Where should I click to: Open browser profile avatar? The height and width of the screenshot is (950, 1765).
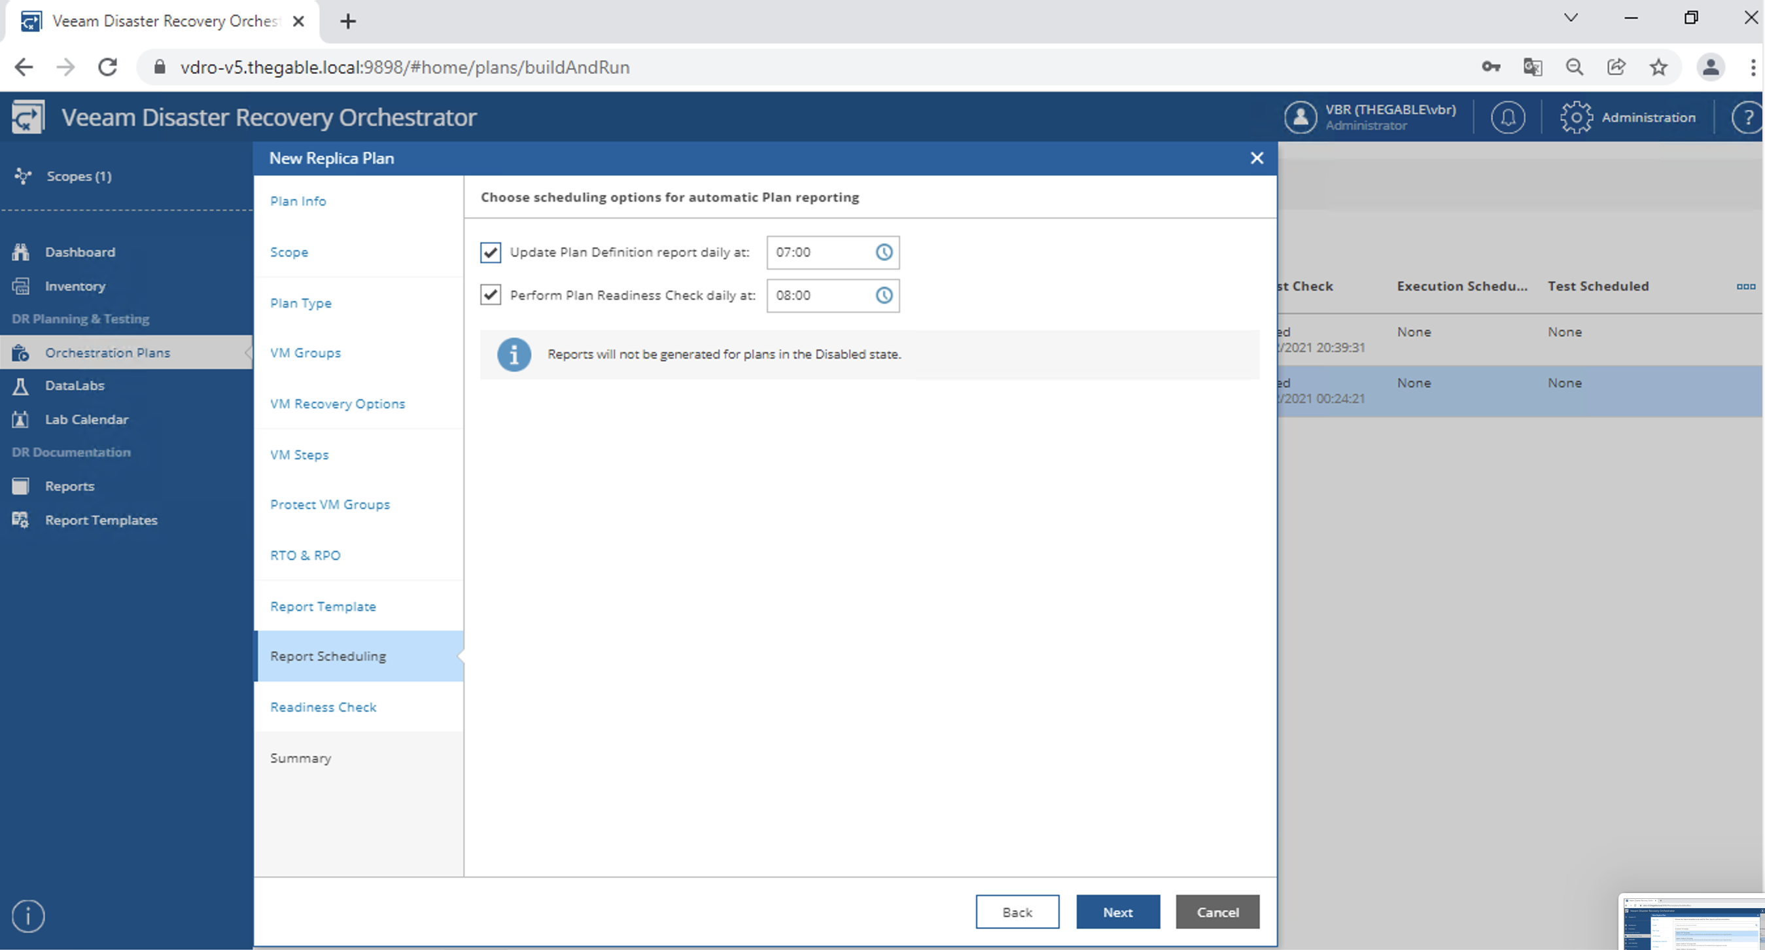click(x=1710, y=67)
